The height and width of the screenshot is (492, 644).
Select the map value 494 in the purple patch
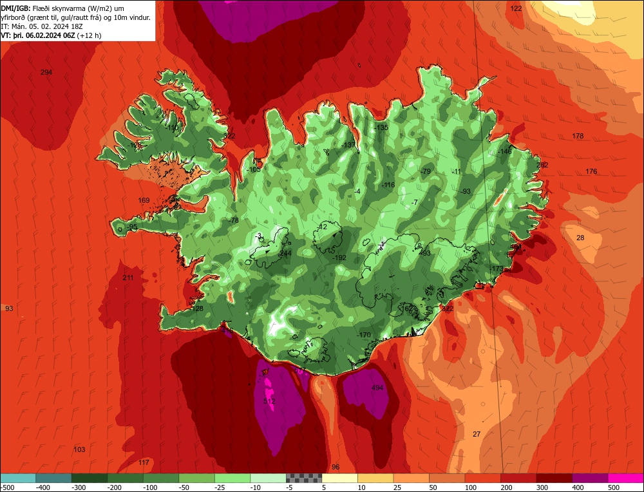[x=377, y=388]
